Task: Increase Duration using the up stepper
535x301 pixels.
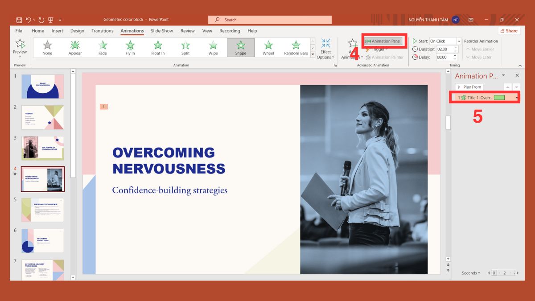Action: tap(455, 47)
